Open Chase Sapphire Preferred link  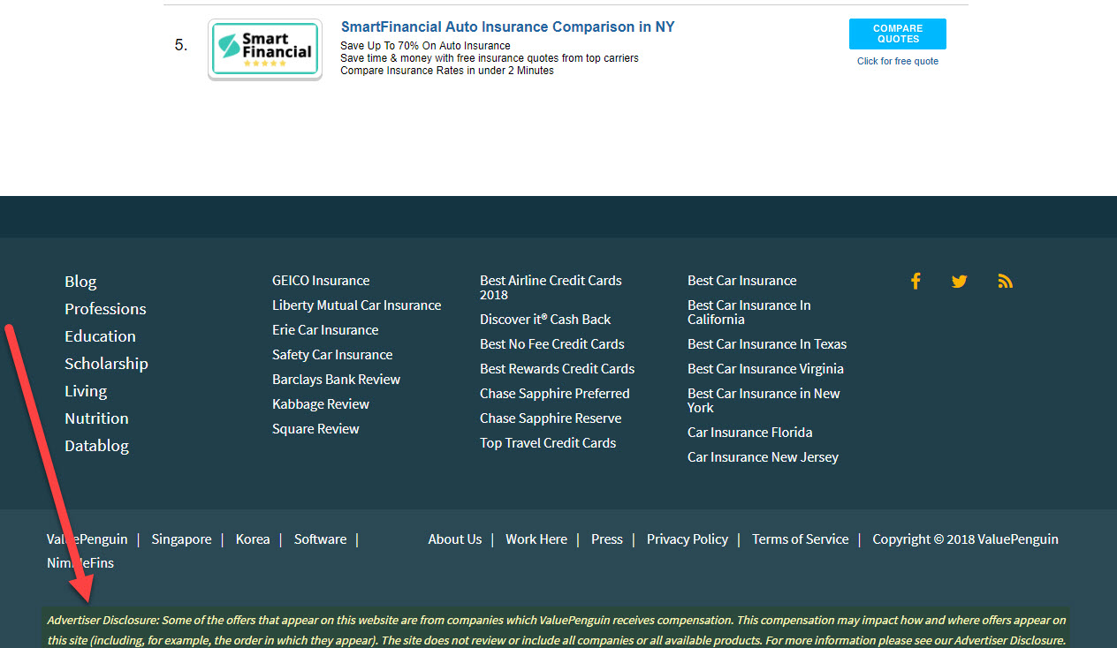coord(554,394)
